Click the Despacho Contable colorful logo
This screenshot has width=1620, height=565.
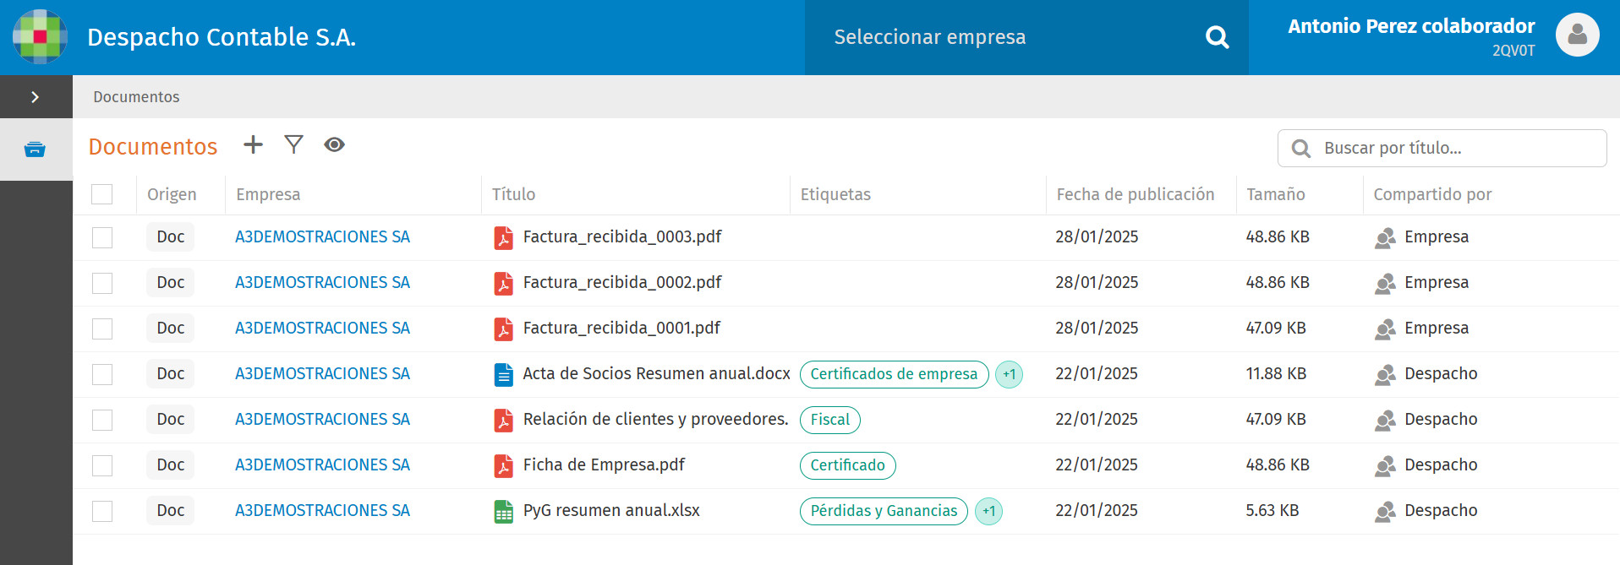click(40, 37)
